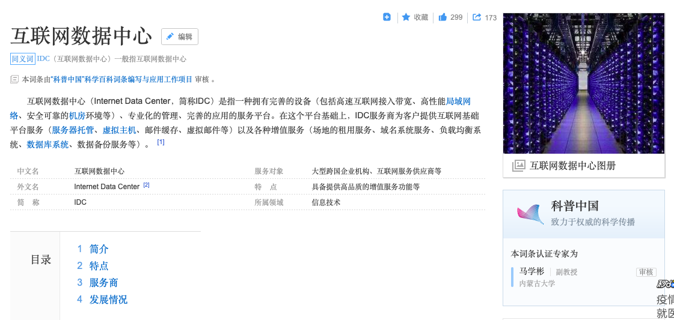
Task: Click the blue plus icon above the article
Action: 387,17
